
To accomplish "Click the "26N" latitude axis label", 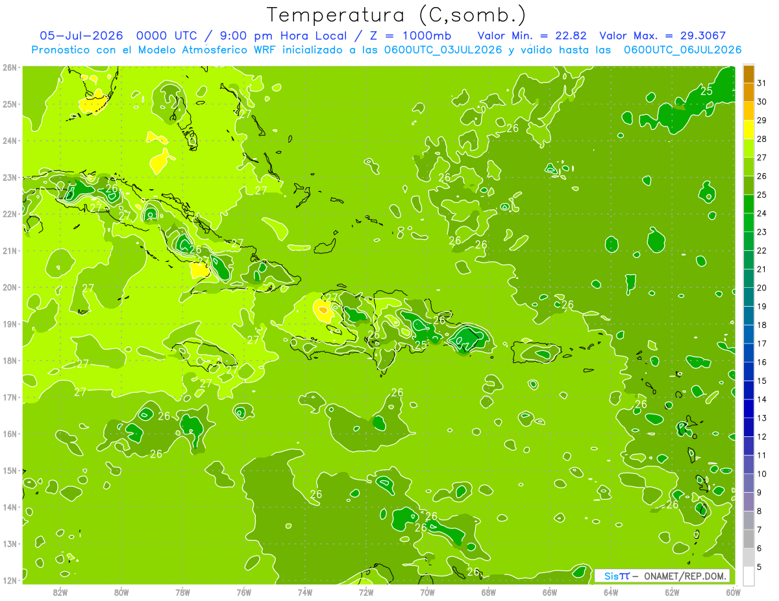I will click(10, 67).
